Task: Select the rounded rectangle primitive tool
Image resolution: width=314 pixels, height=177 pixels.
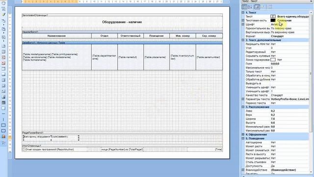Action: 3,131
